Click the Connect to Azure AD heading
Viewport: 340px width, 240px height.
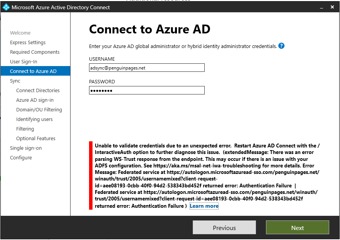click(x=150, y=29)
